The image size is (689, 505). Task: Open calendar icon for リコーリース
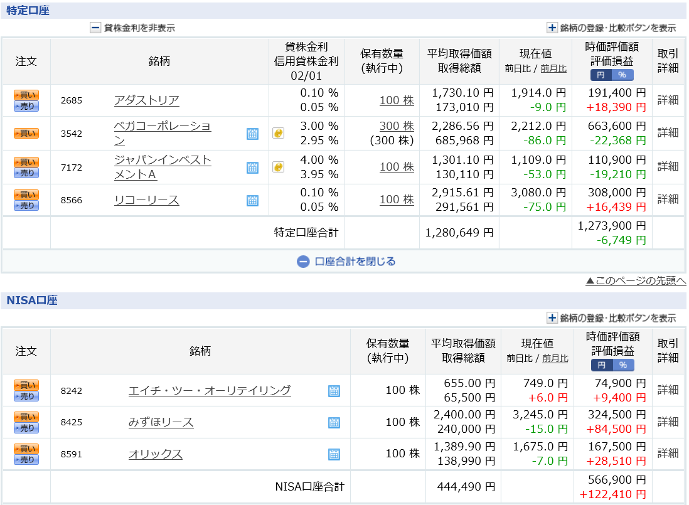tap(253, 201)
